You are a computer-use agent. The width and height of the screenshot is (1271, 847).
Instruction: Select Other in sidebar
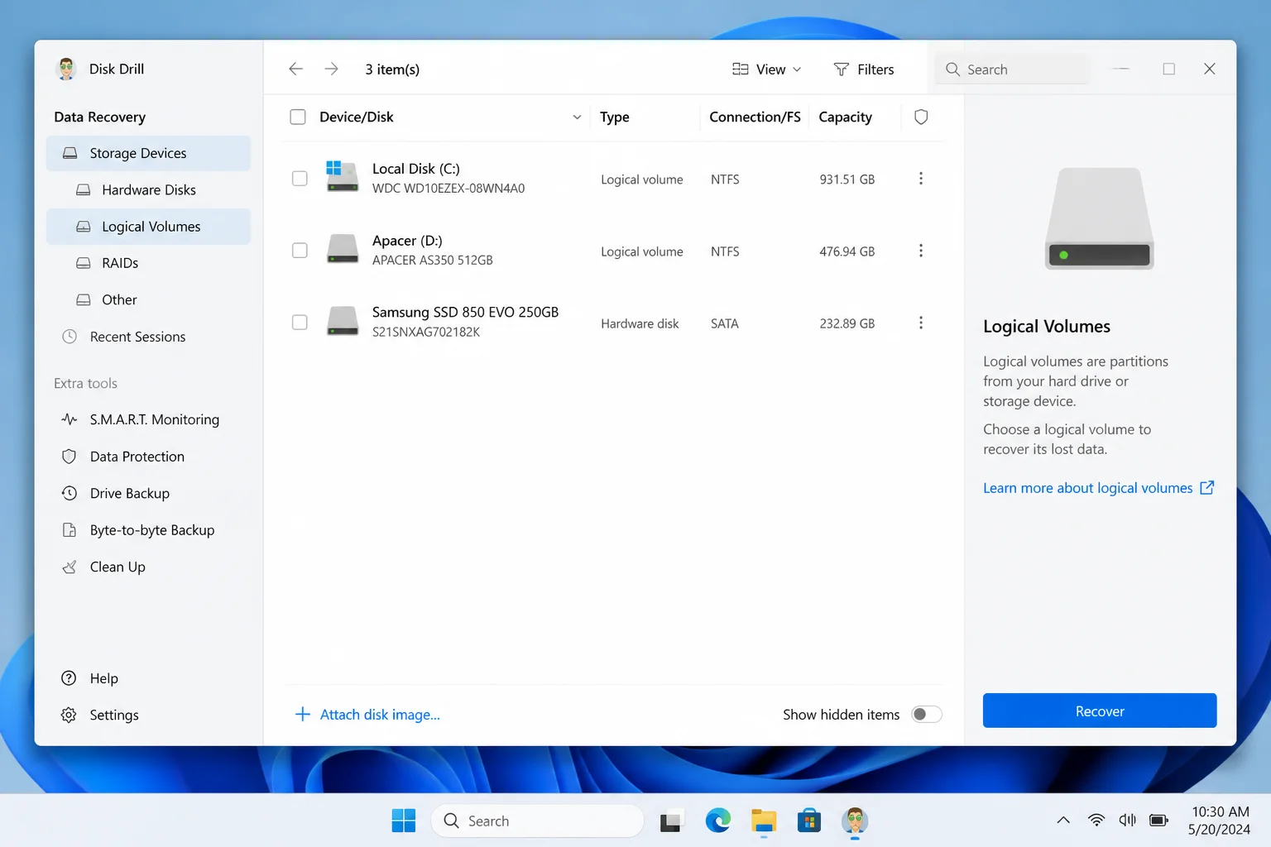click(148, 299)
